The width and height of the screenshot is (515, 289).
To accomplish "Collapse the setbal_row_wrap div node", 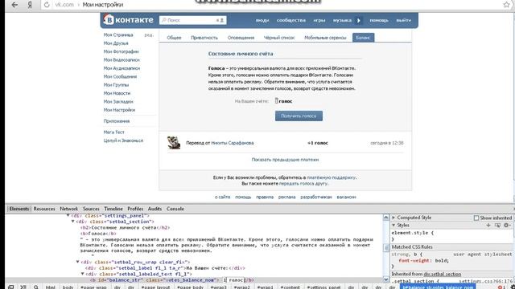I will point(78,262).
